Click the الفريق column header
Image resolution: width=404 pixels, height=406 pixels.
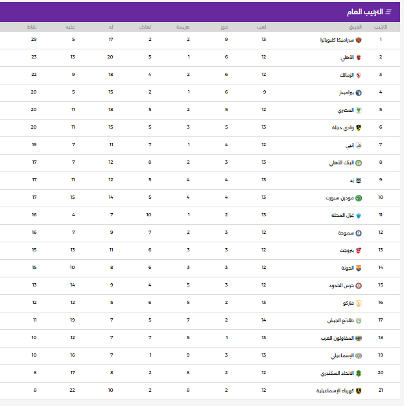pyautogui.click(x=355, y=27)
